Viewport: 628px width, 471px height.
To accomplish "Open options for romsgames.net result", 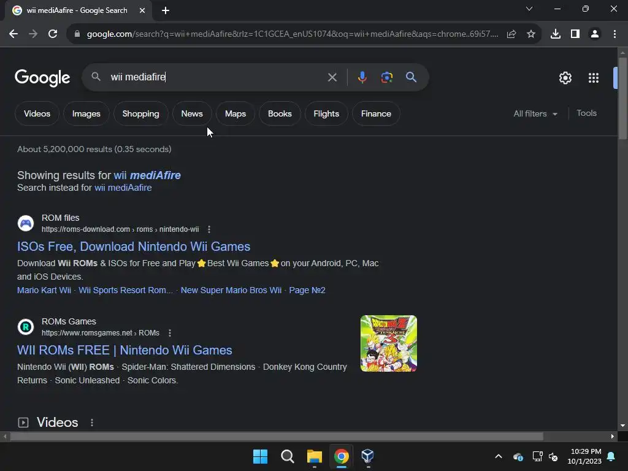I will point(170,333).
